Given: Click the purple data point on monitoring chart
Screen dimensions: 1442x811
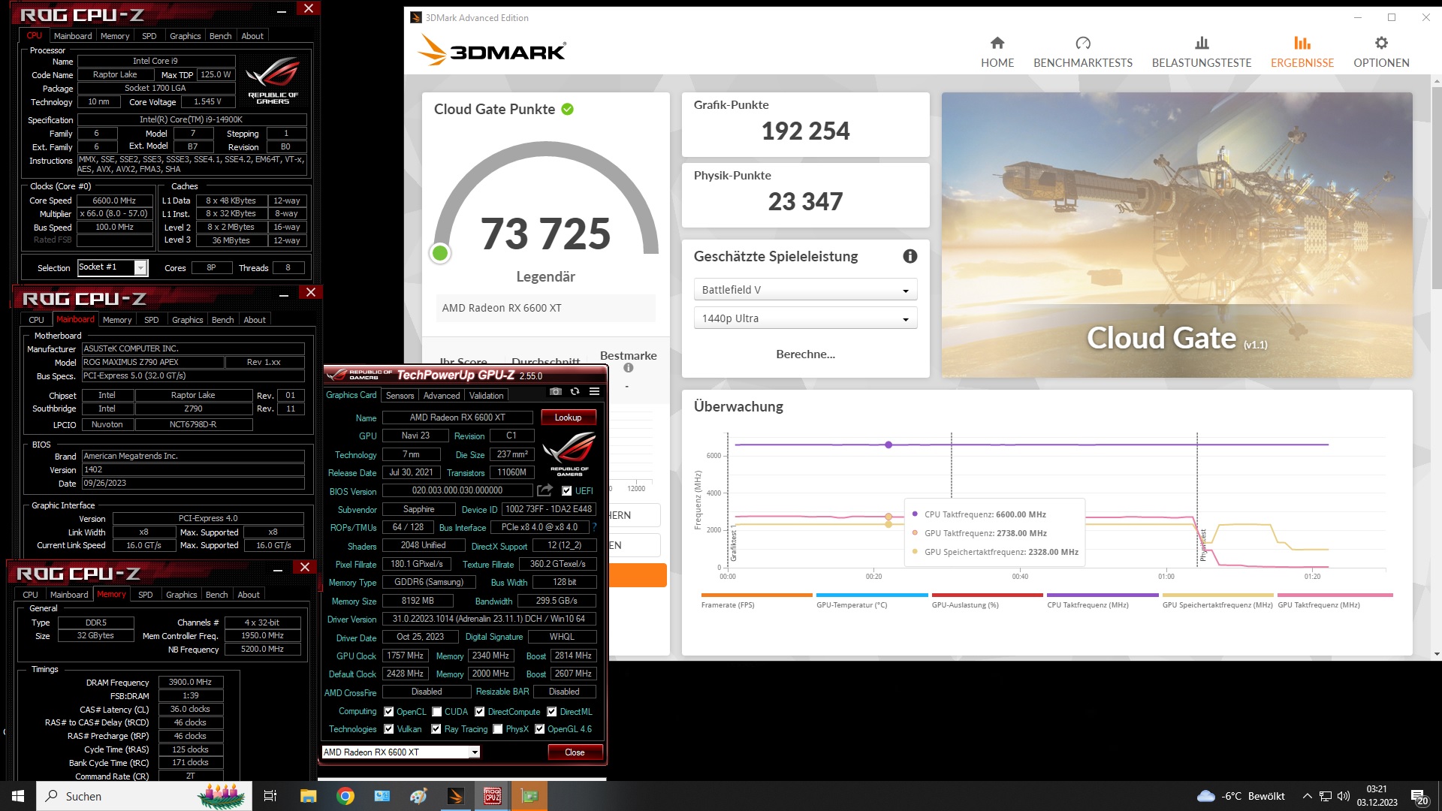Looking at the screenshot, I should [x=888, y=445].
